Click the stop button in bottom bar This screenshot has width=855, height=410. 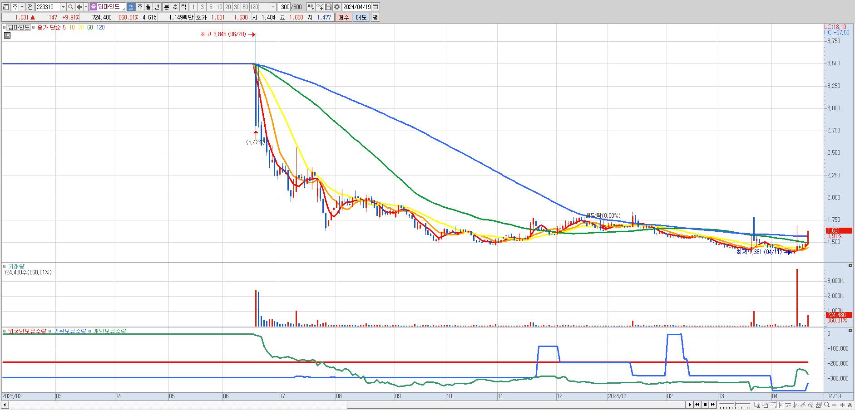tap(705, 405)
